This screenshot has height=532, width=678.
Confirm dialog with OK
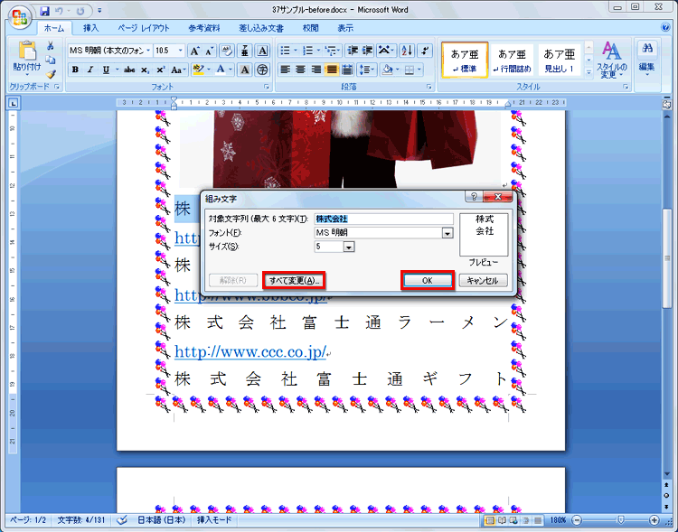(x=428, y=281)
